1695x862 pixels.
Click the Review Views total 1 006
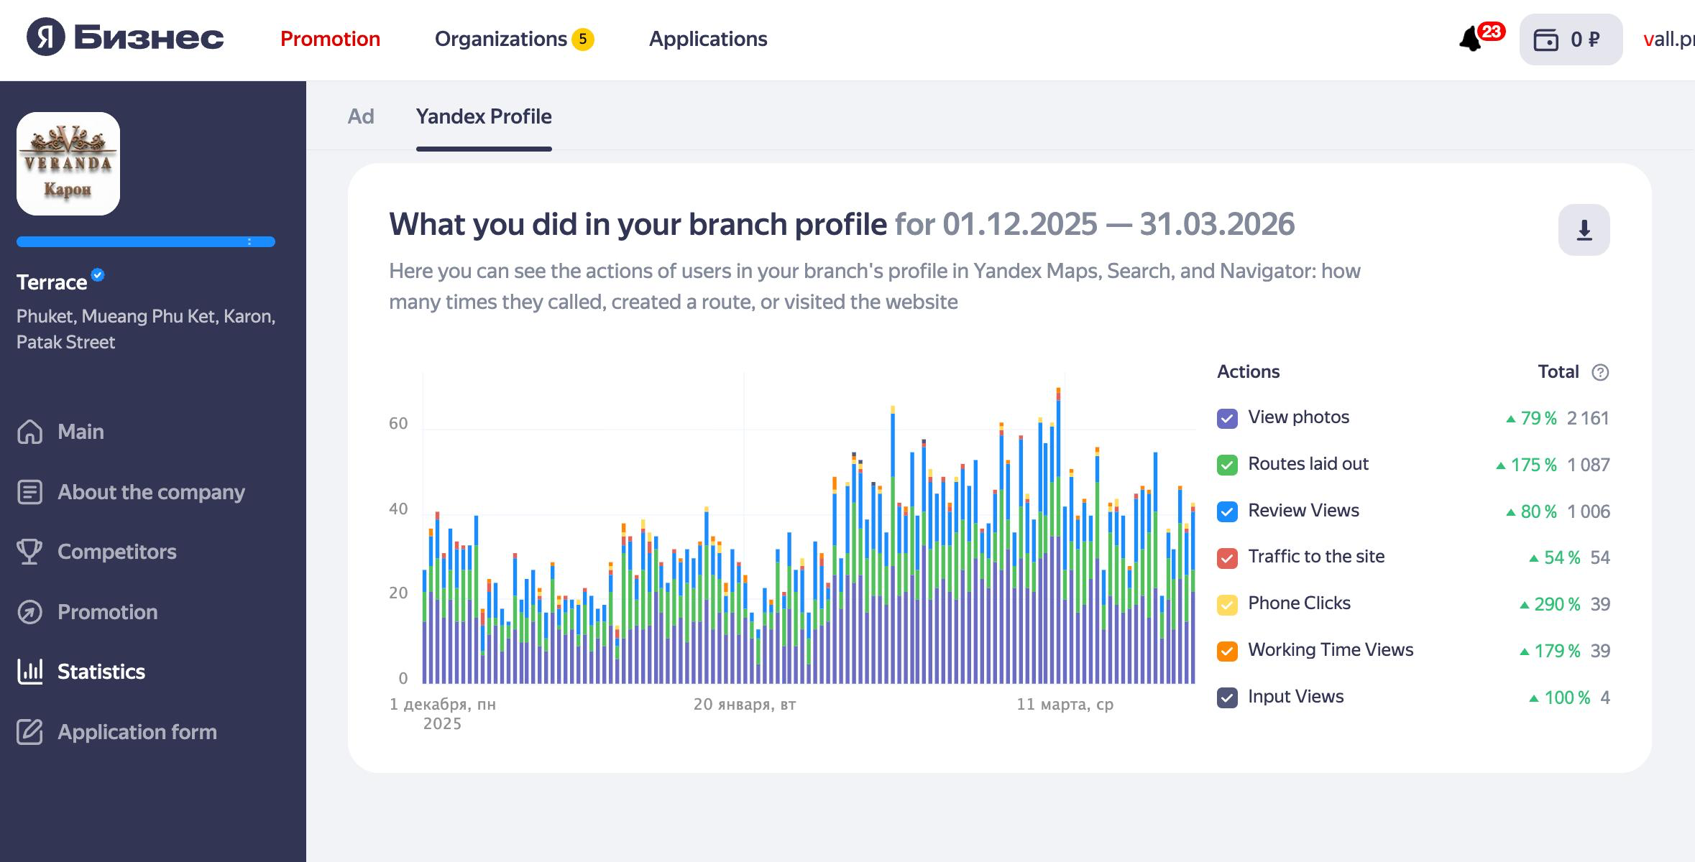coord(1589,511)
